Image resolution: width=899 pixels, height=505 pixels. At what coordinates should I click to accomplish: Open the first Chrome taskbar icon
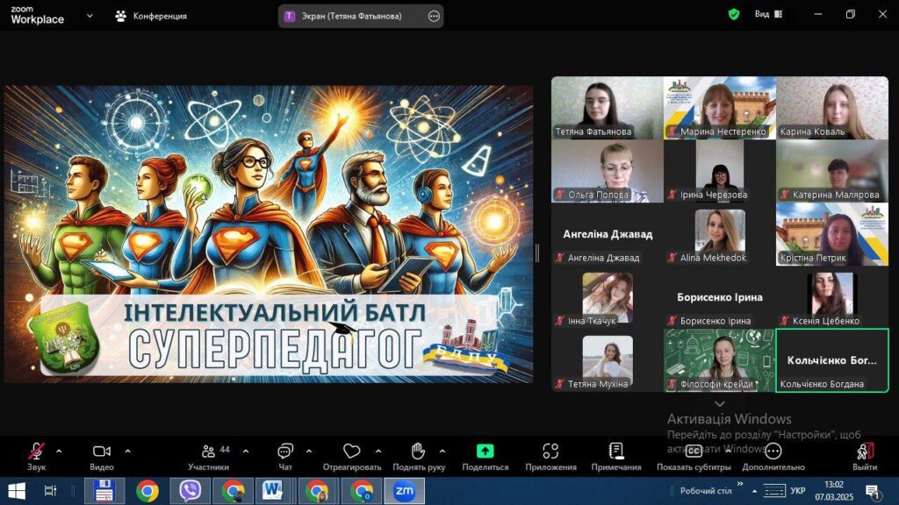[147, 491]
